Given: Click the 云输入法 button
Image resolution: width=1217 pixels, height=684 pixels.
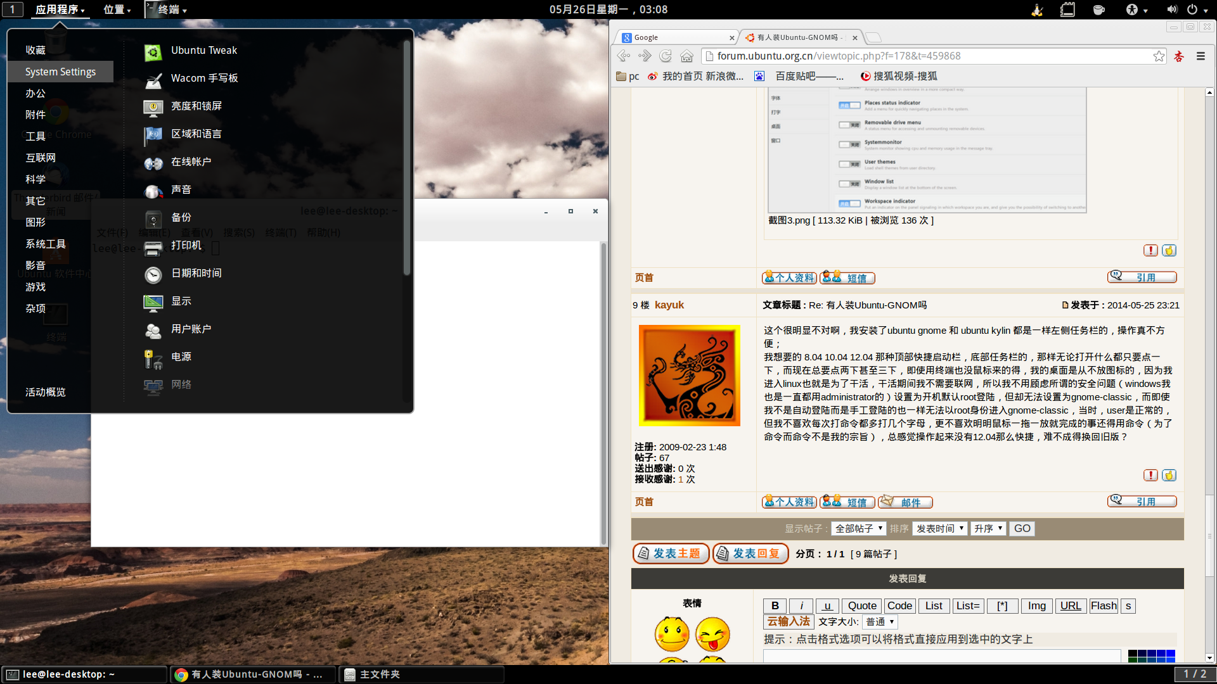Looking at the screenshot, I should point(789,621).
